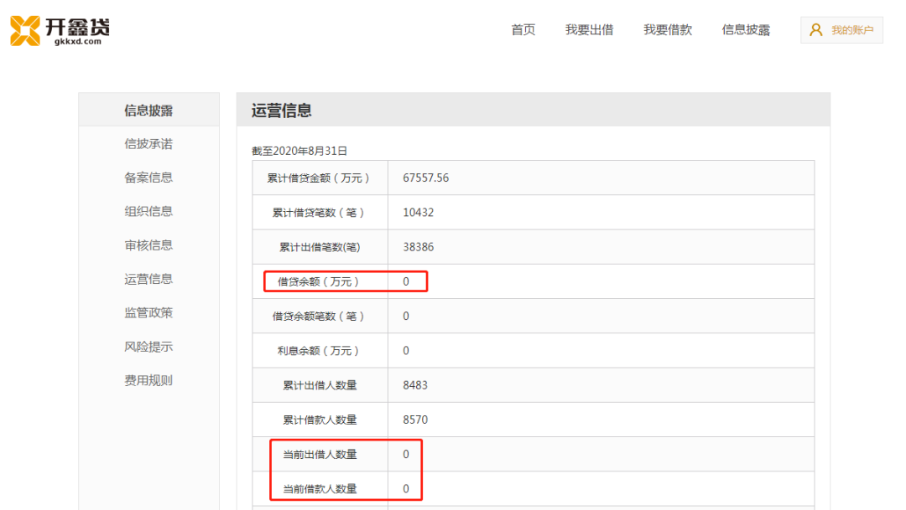906x510 pixels.
Task: Navigate to 组织信息 in the sidebar
Action: pos(148,211)
